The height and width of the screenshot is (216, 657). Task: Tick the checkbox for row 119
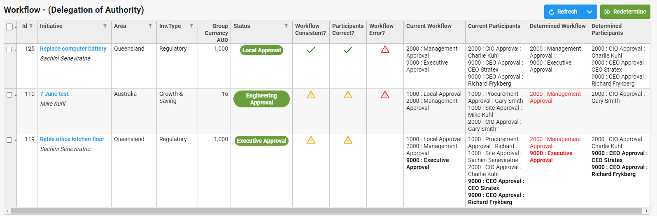[x=9, y=140]
